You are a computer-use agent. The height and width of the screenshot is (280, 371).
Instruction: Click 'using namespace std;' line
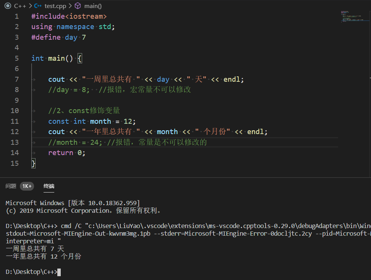click(73, 27)
